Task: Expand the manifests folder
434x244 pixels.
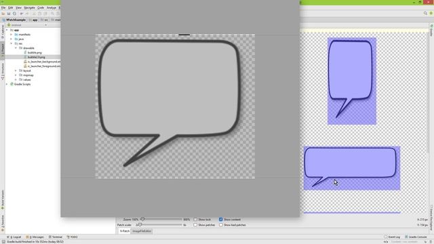Action: coord(12,35)
